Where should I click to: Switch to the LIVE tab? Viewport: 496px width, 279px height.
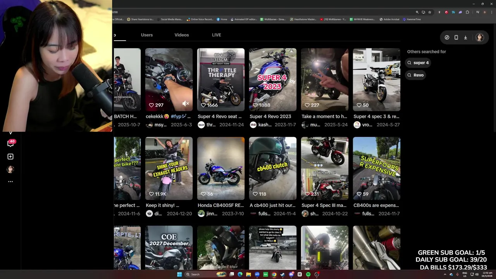[216, 35]
